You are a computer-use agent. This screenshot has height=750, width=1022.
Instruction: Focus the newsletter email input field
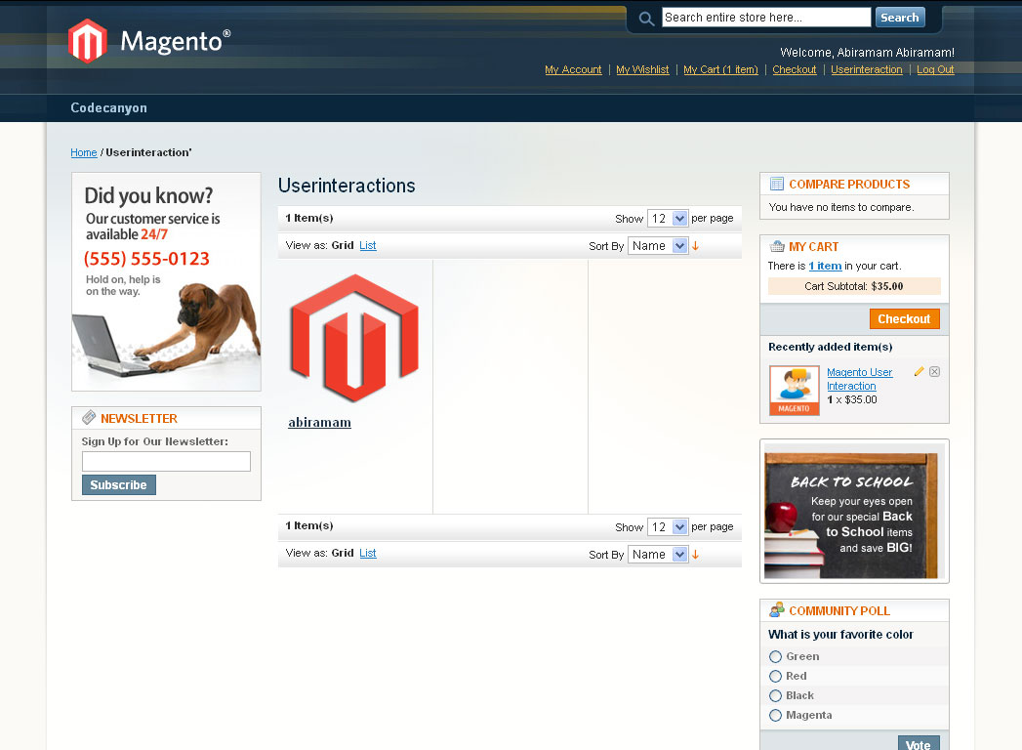click(x=166, y=462)
